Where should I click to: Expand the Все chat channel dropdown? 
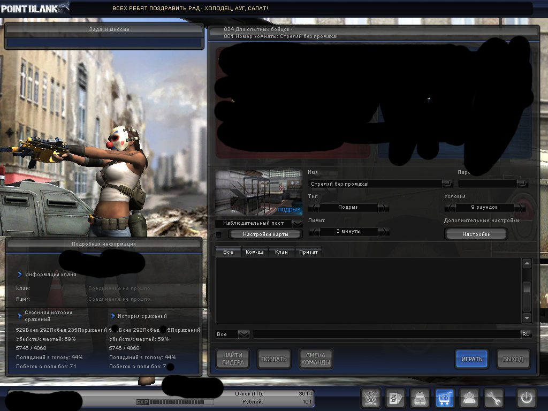coord(243,334)
